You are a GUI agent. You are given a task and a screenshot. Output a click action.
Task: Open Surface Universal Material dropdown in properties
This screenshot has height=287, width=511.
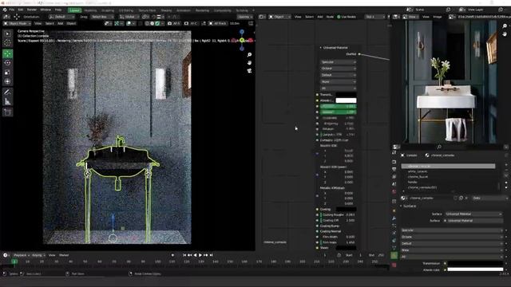point(473,214)
